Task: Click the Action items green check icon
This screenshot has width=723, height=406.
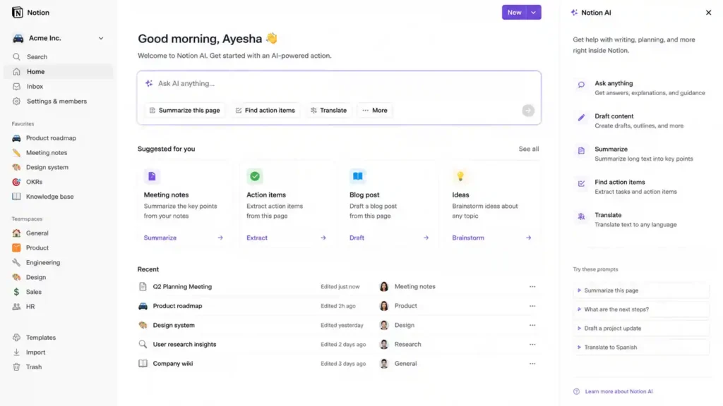Action: [x=254, y=176]
